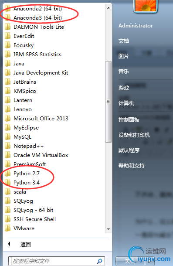The height and width of the screenshot is (266, 173).
Task: Open the Administrator user folder
Action: tap(136, 26)
